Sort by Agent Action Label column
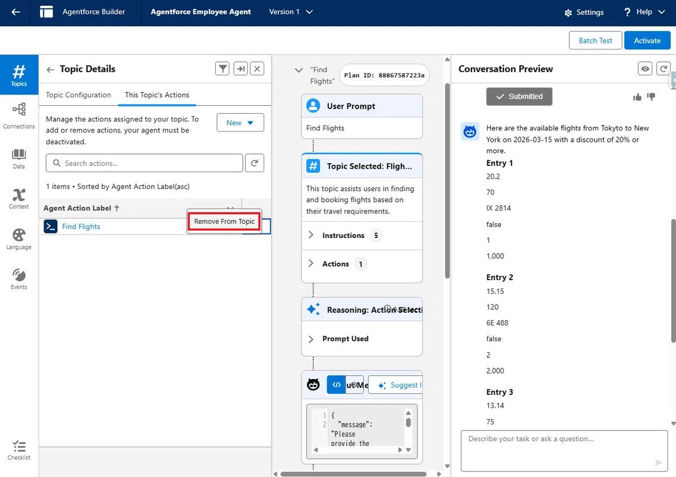The height and width of the screenshot is (477, 676). point(82,208)
